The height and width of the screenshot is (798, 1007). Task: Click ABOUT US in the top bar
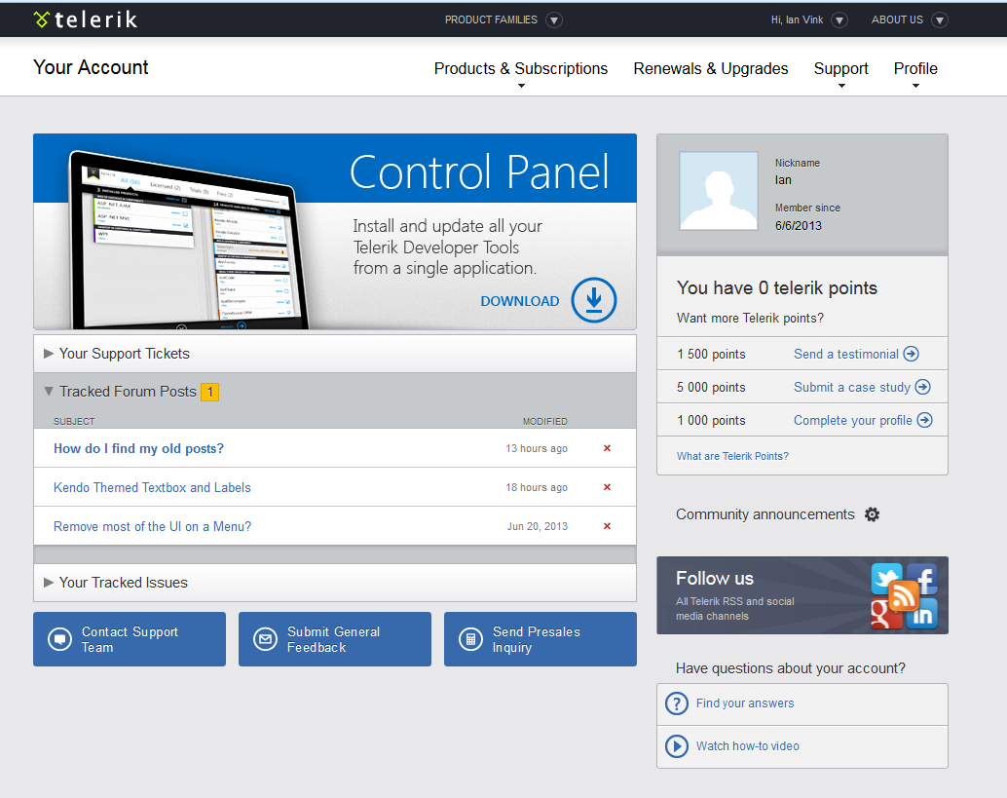(897, 19)
